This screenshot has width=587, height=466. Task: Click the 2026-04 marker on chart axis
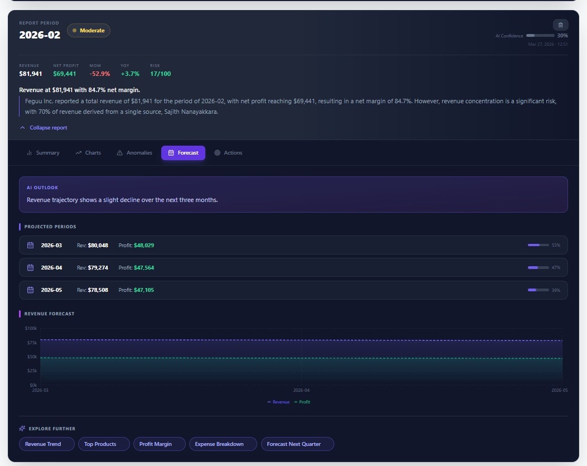[301, 390]
